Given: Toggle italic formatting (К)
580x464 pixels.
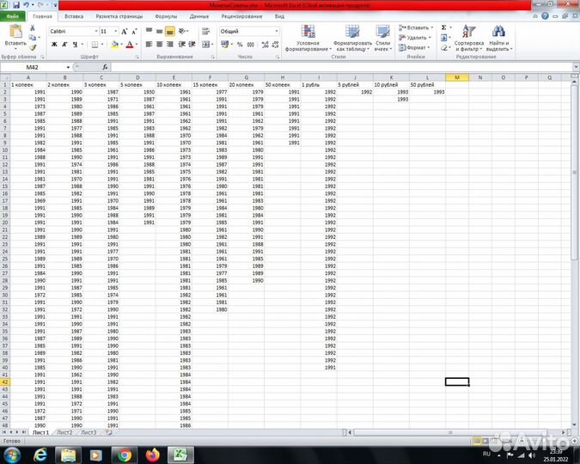Looking at the screenshot, I should [x=64, y=45].
